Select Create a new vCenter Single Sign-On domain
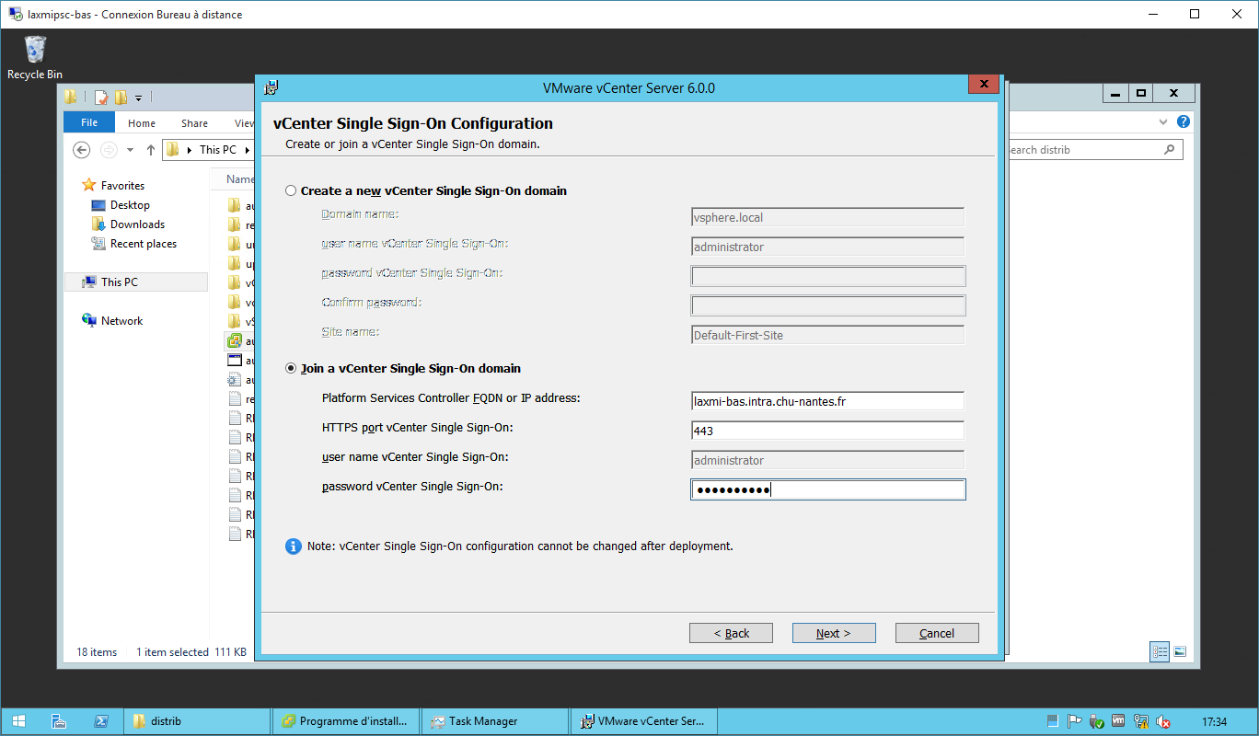The width and height of the screenshot is (1259, 736). coord(292,191)
